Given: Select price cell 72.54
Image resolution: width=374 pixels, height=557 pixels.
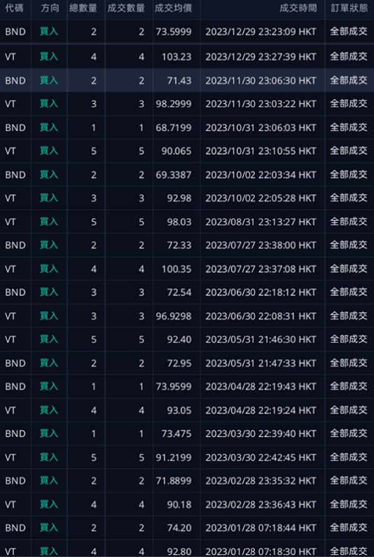Looking at the screenshot, I should click(x=179, y=292).
